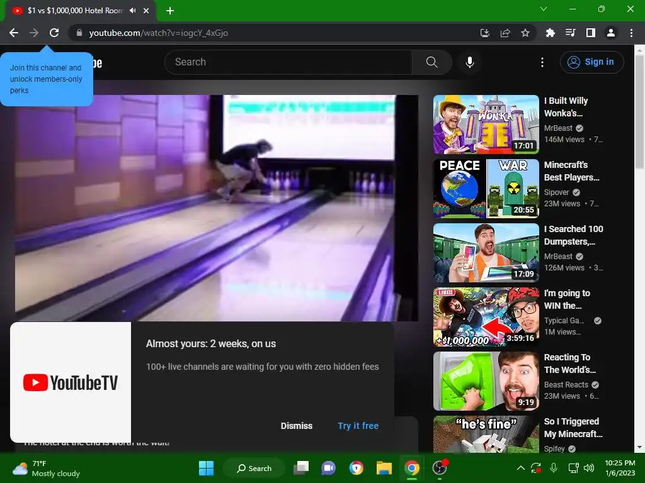Open a new tab with the plus button

point(170,11)
